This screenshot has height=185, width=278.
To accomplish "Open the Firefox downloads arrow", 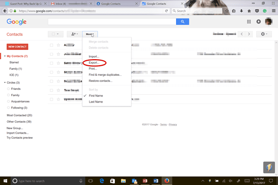I will [x=241, y=11].
